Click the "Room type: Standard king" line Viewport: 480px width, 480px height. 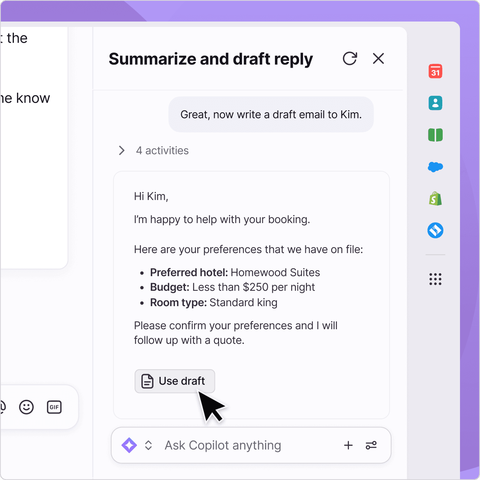point(213,303)
